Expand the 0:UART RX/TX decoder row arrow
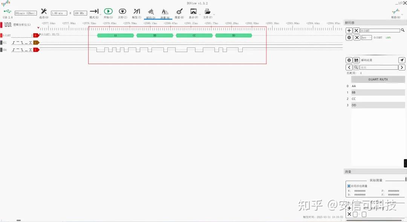Image resolution: width=407 pixels, height=222 pixels. [40, 34]
